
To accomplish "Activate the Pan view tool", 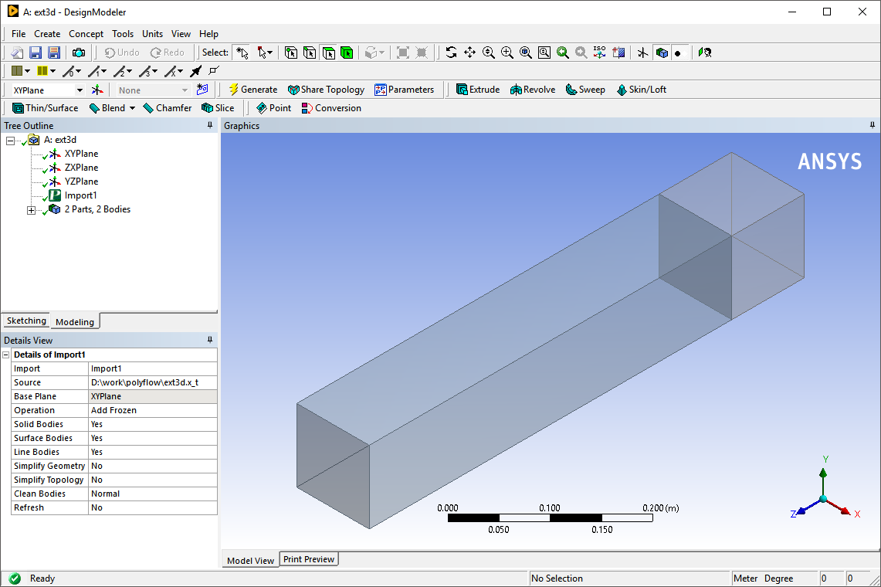I will [x=469, y=53].
